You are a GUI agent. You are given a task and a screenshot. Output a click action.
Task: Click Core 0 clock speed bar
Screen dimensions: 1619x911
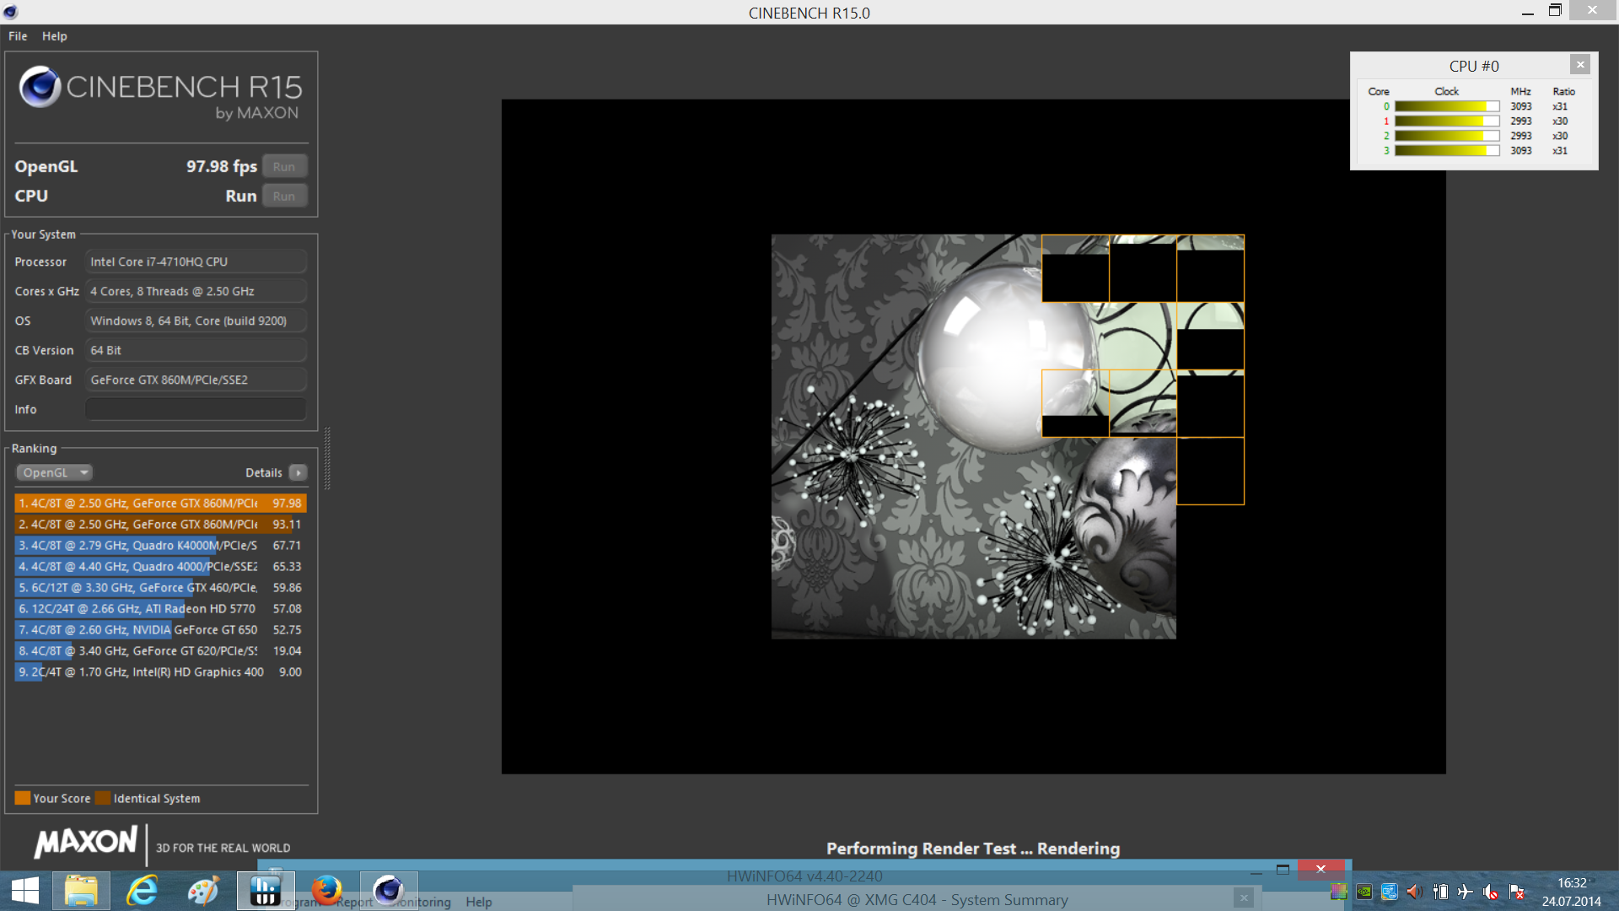tap(1446, 106)
